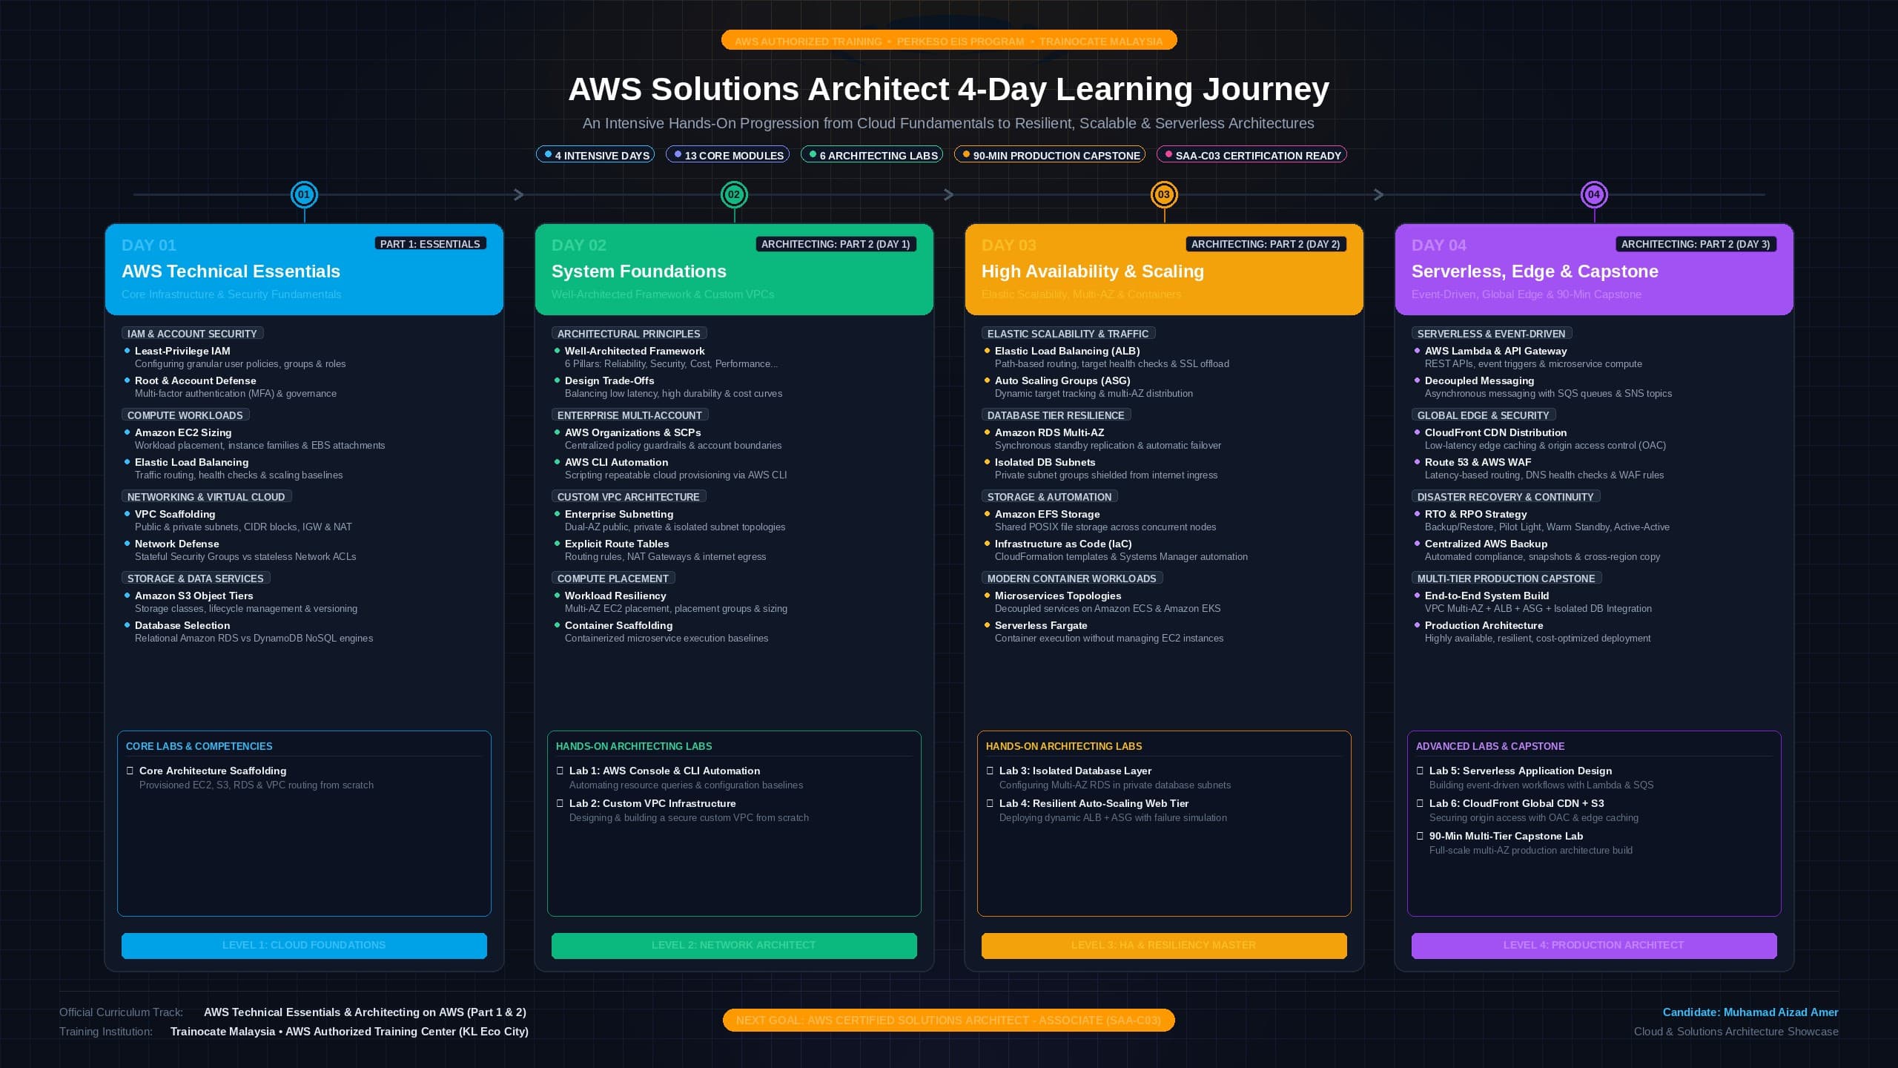
Task: Click the ARCHITECTING: PART 2 (DAY 3) tag
Action: tap(1696, 244)
